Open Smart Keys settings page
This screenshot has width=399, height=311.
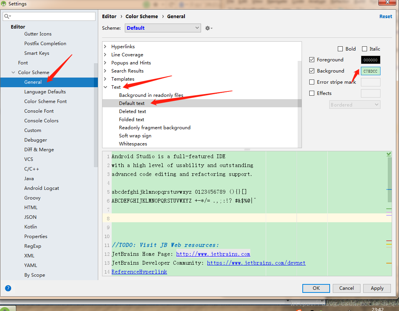pyautogui.click(x=37, y=53)
